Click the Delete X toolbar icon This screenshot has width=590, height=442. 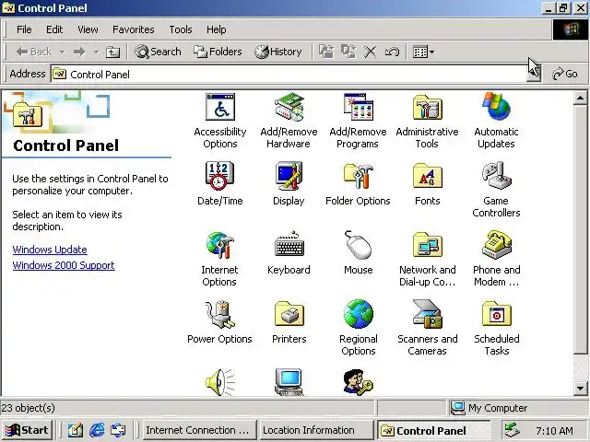coord(371,52)
